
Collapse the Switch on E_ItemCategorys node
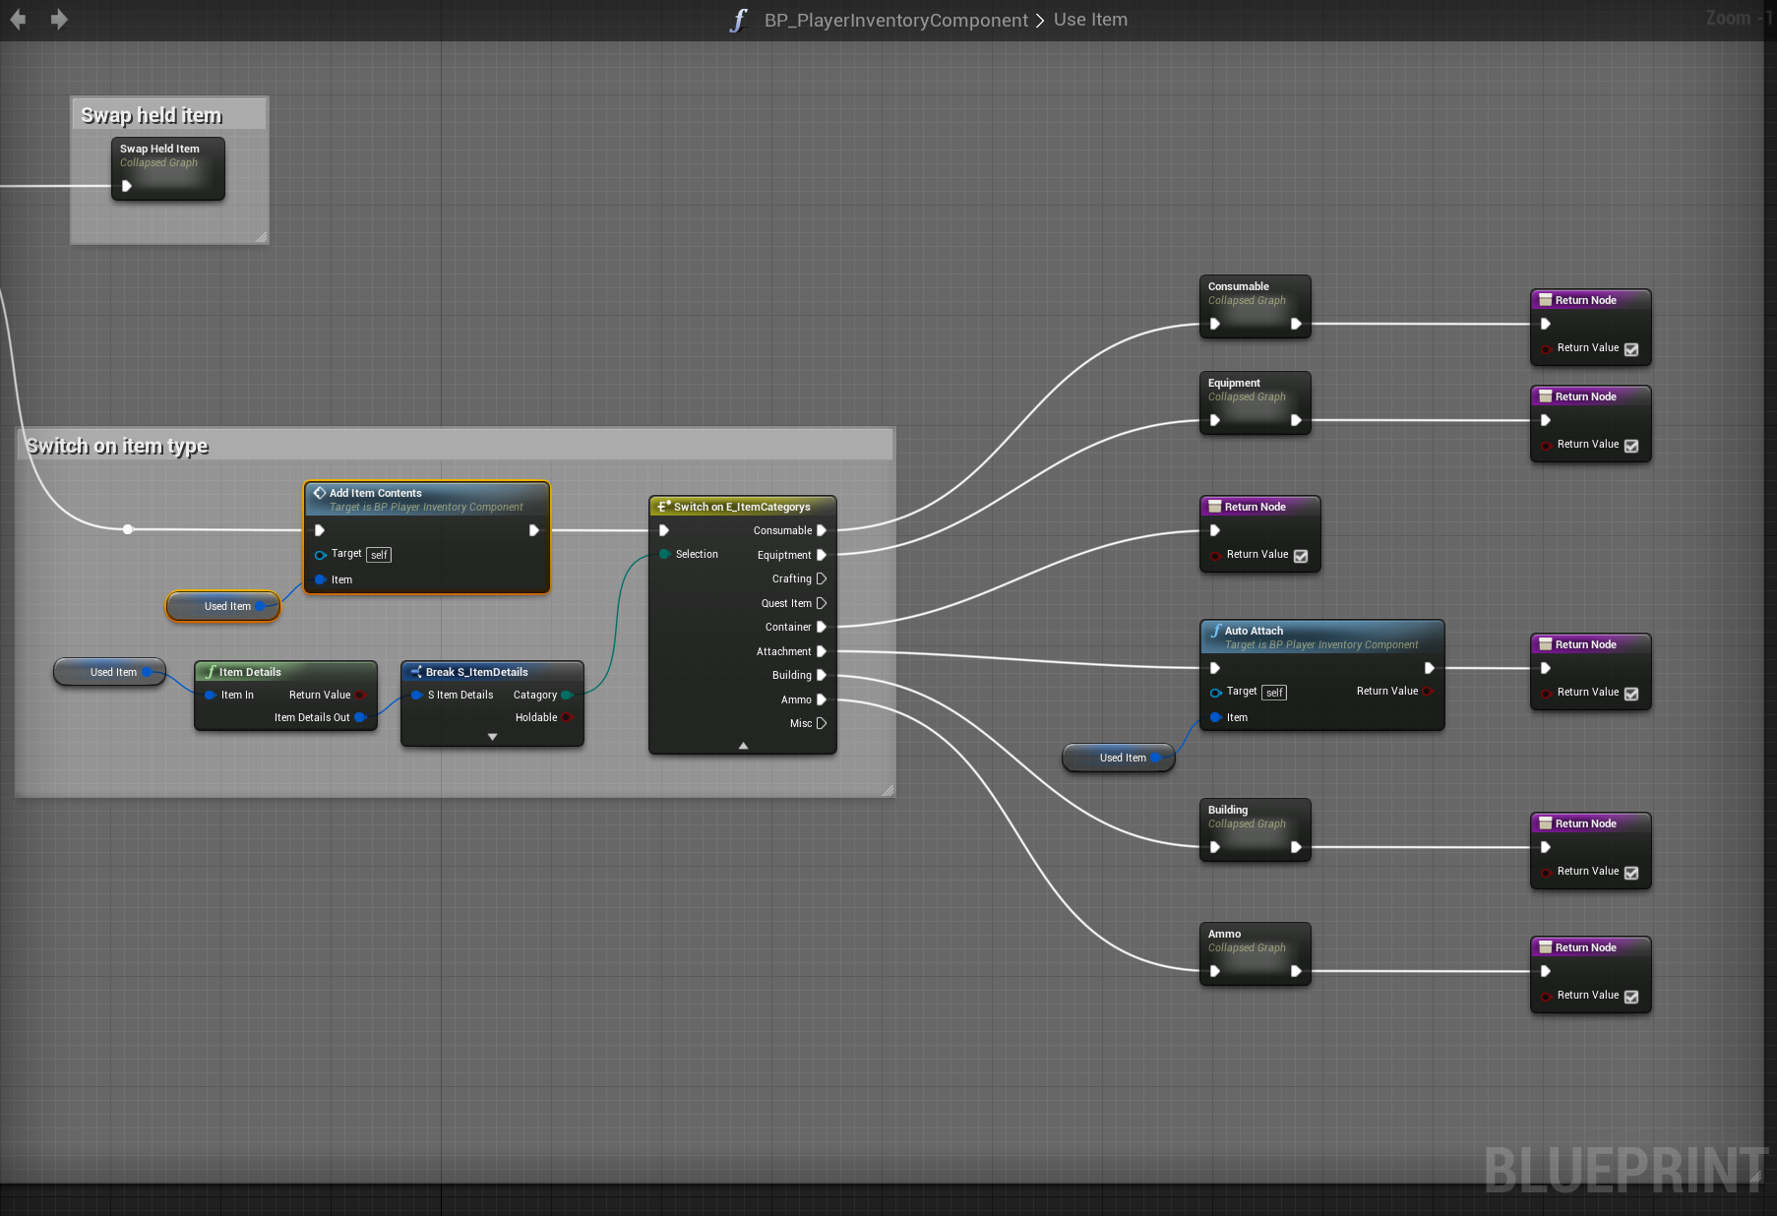point(743,746)
